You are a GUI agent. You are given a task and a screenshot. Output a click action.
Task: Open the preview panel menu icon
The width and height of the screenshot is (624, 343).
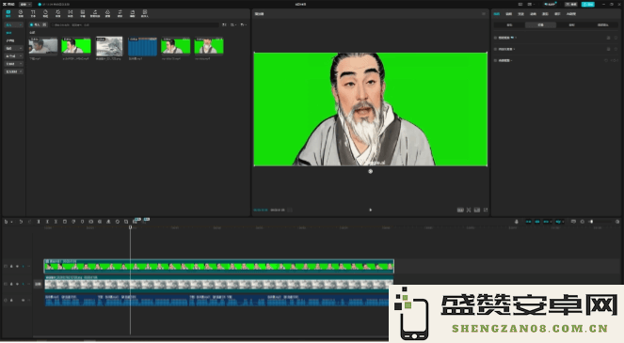click(x=484, y=14)
